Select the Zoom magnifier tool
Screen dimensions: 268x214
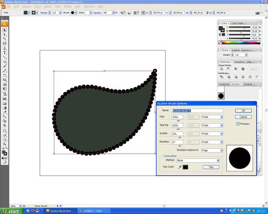4,144
